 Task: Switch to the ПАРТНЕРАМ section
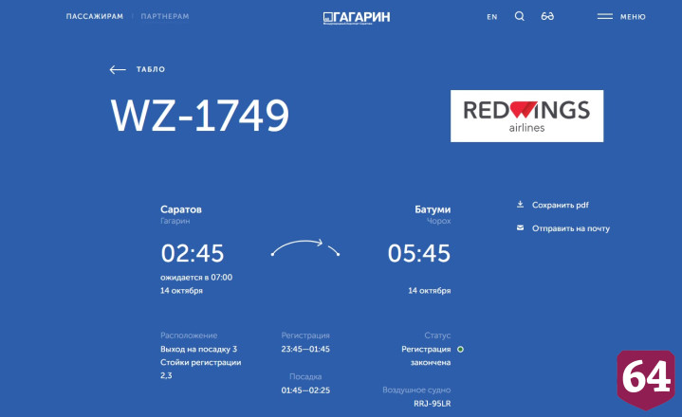click(165, 16)
